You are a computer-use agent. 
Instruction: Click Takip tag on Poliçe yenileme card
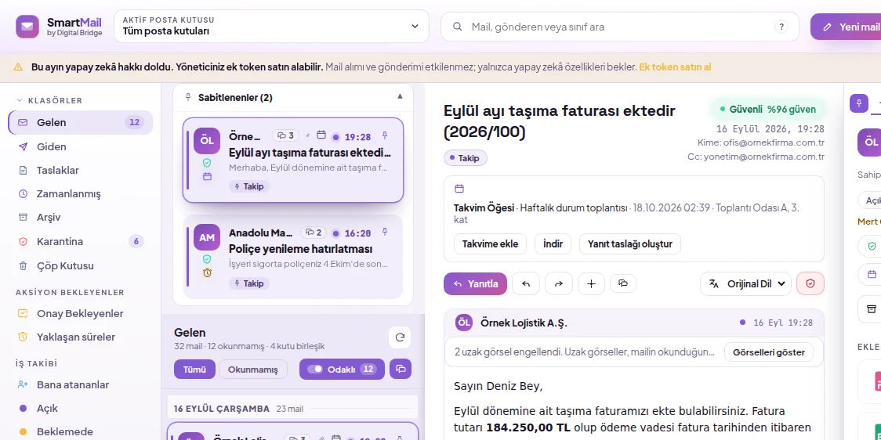pyautogui.click(x=249, y=283)
